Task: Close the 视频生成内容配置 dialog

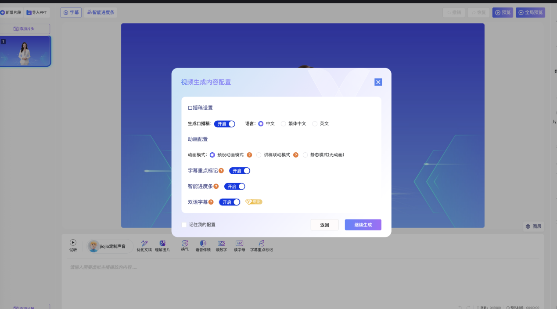Action: coord(378,82)
